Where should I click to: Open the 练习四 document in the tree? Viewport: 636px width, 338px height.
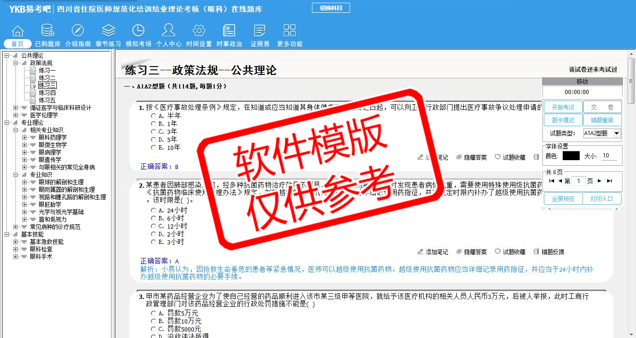pyautogui.click(x=47, y=93)
